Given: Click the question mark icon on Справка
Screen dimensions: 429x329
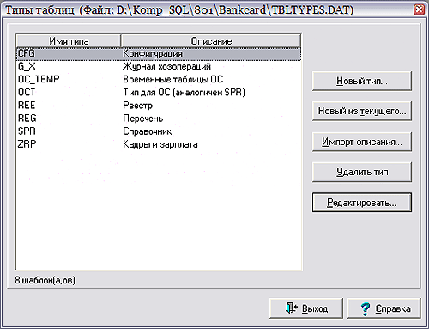Looking at the screenshot, I should click(x=365, y=309).
